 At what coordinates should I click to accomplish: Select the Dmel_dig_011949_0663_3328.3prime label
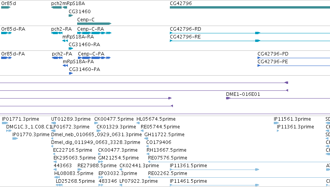click(x=96, y=142)
